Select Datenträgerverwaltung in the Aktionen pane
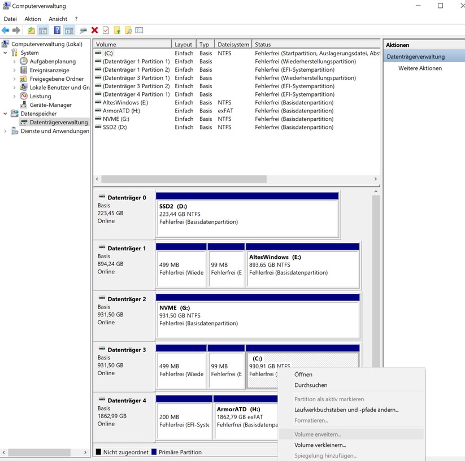 (x=416, y=56)
